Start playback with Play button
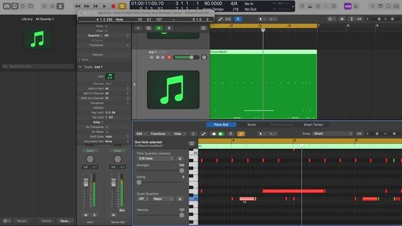This screenshot has height=226, width=402. coord(104,6)
